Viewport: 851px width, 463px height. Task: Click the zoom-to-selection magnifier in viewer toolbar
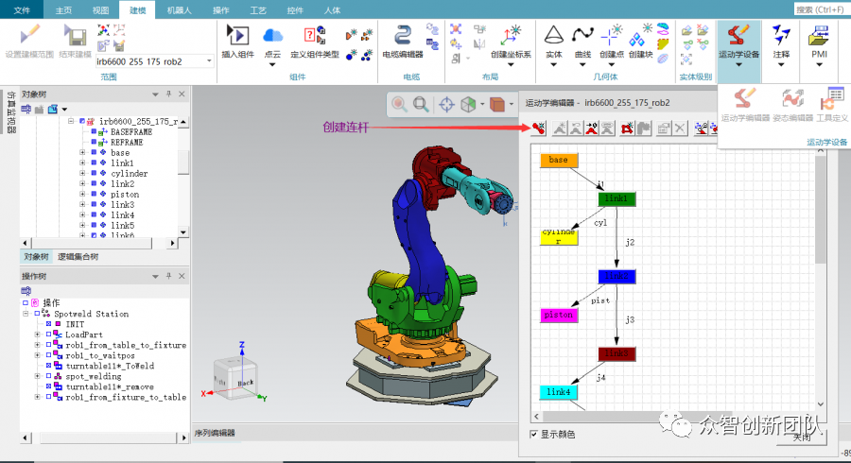[399, 104]
